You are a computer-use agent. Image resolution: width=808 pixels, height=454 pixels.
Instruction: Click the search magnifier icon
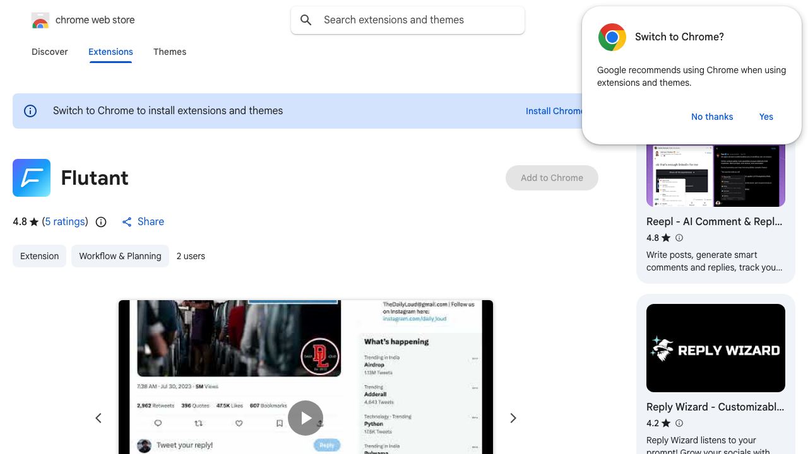click(x=306, y=20)
